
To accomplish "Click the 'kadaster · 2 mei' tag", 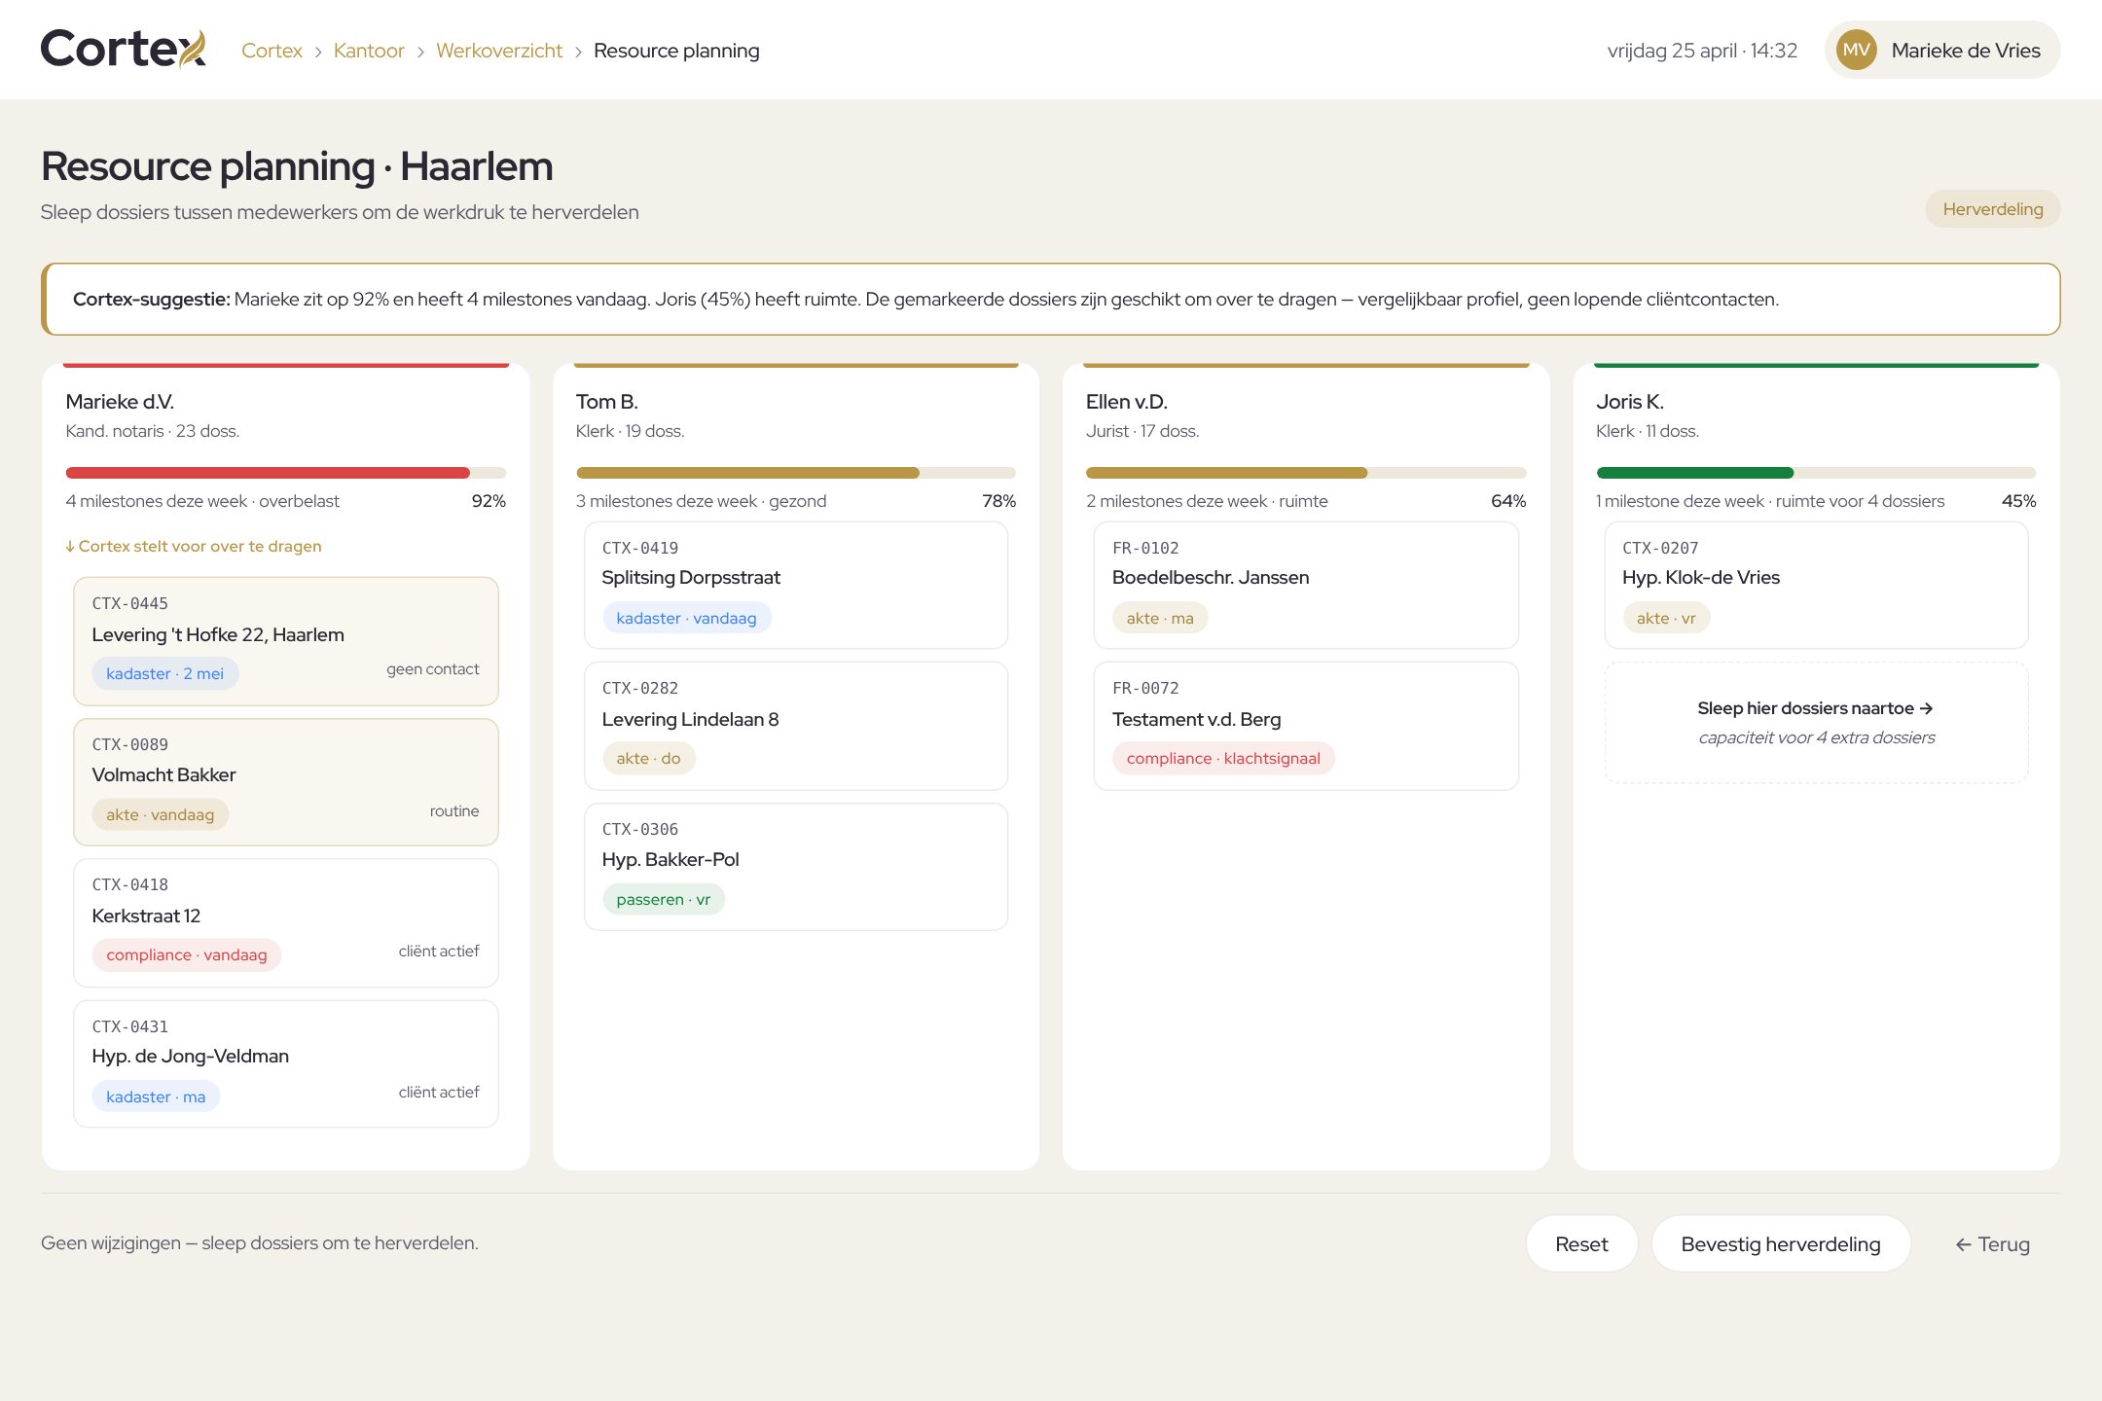I will [x=165, y=673].
